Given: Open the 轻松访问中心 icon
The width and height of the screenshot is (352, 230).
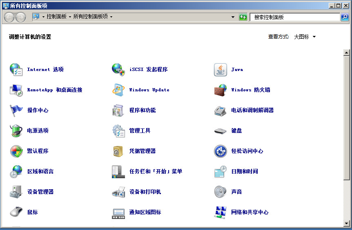Looking at the screenshot, I should [221, 151].
